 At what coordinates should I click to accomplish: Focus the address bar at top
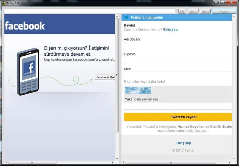[90, 11]
